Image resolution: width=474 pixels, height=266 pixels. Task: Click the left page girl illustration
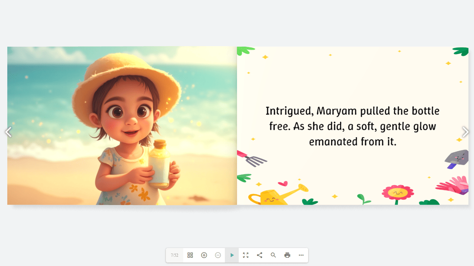tap(122, 126)
